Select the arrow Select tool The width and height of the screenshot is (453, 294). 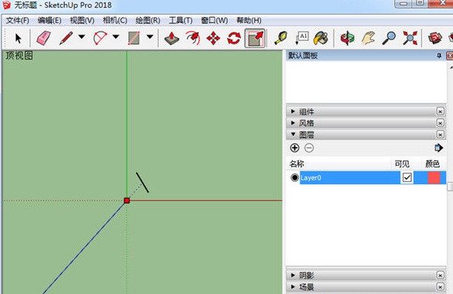click(18, 38)
